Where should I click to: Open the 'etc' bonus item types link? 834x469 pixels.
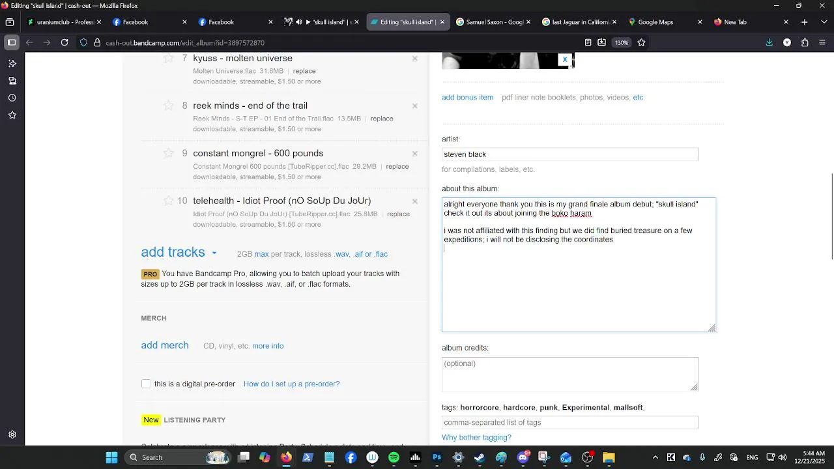638,97
